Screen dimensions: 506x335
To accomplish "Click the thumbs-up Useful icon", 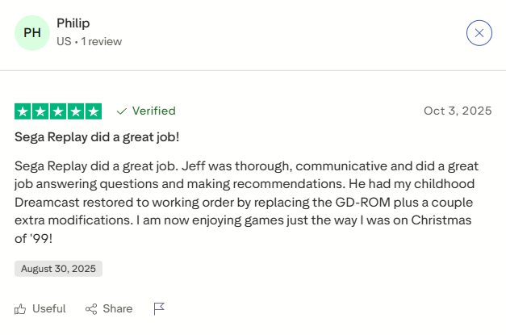I will point(20,308).
